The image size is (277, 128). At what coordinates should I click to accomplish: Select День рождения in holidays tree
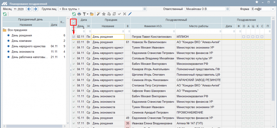(22, 36)
